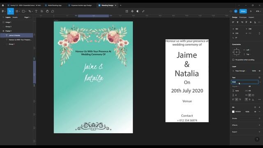The height and width of the screenshot is (148, 263).
Task: Click the Create link toolbar icon
Action: point(143,11)
